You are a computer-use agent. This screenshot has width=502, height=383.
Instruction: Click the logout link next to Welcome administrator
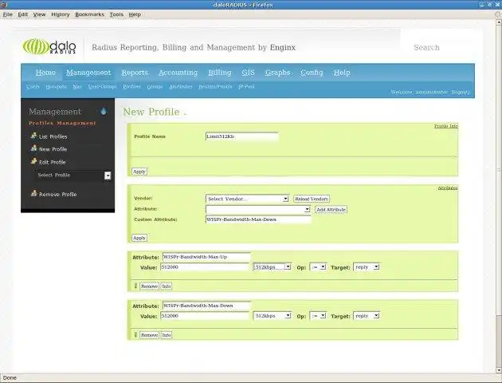click(461, 92)
